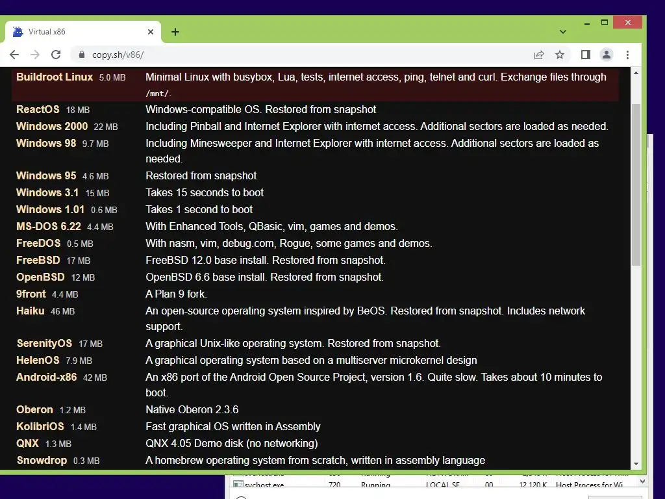Click 'Native Oberon 2.3.6' description
The width and height of the screenshot is (665, 499).
[x=192, y=410]
